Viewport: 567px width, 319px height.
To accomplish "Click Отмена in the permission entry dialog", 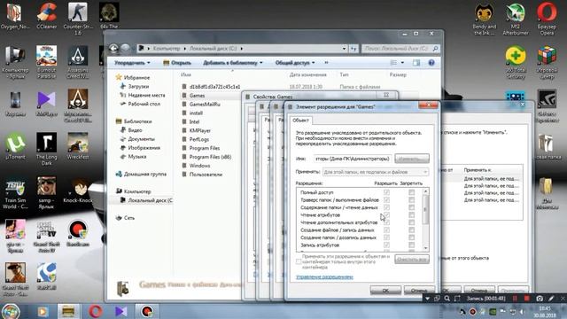I will (419, 290).
